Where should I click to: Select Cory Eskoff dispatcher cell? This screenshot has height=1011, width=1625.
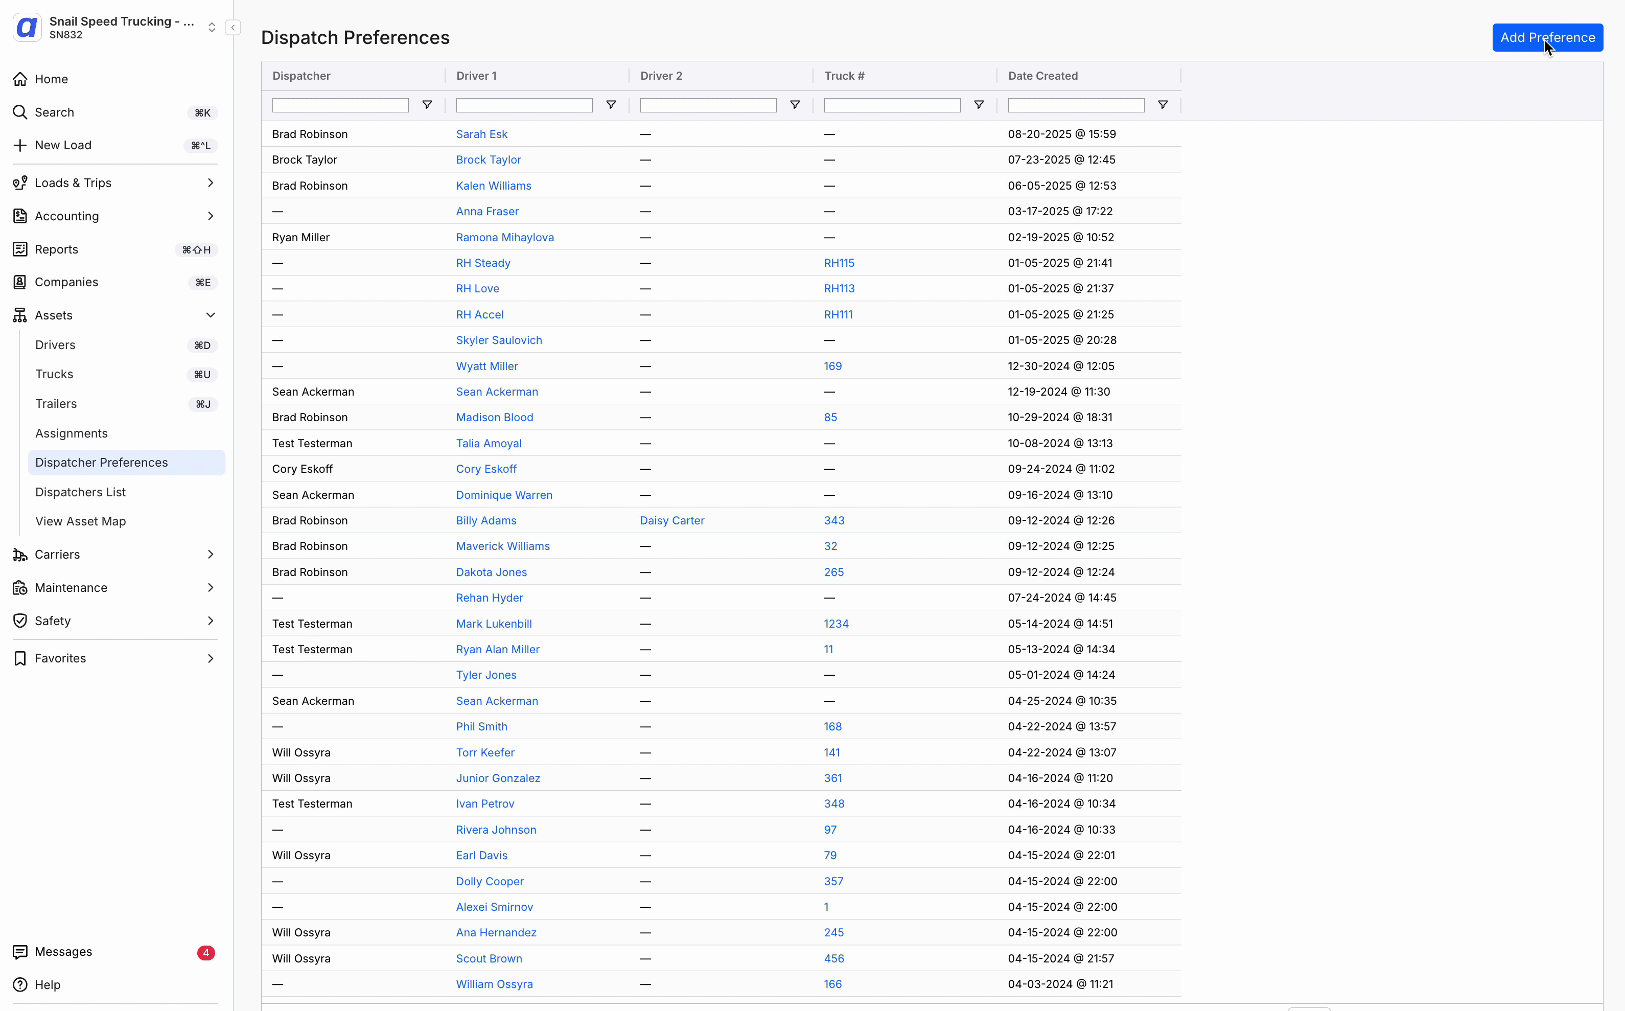(x=302, y=469)
